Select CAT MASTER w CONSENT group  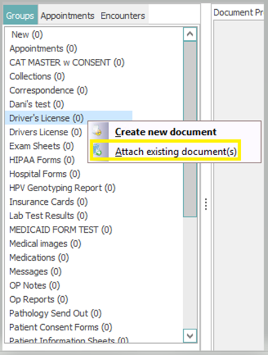pyautogui.click(x=67, y=62)
